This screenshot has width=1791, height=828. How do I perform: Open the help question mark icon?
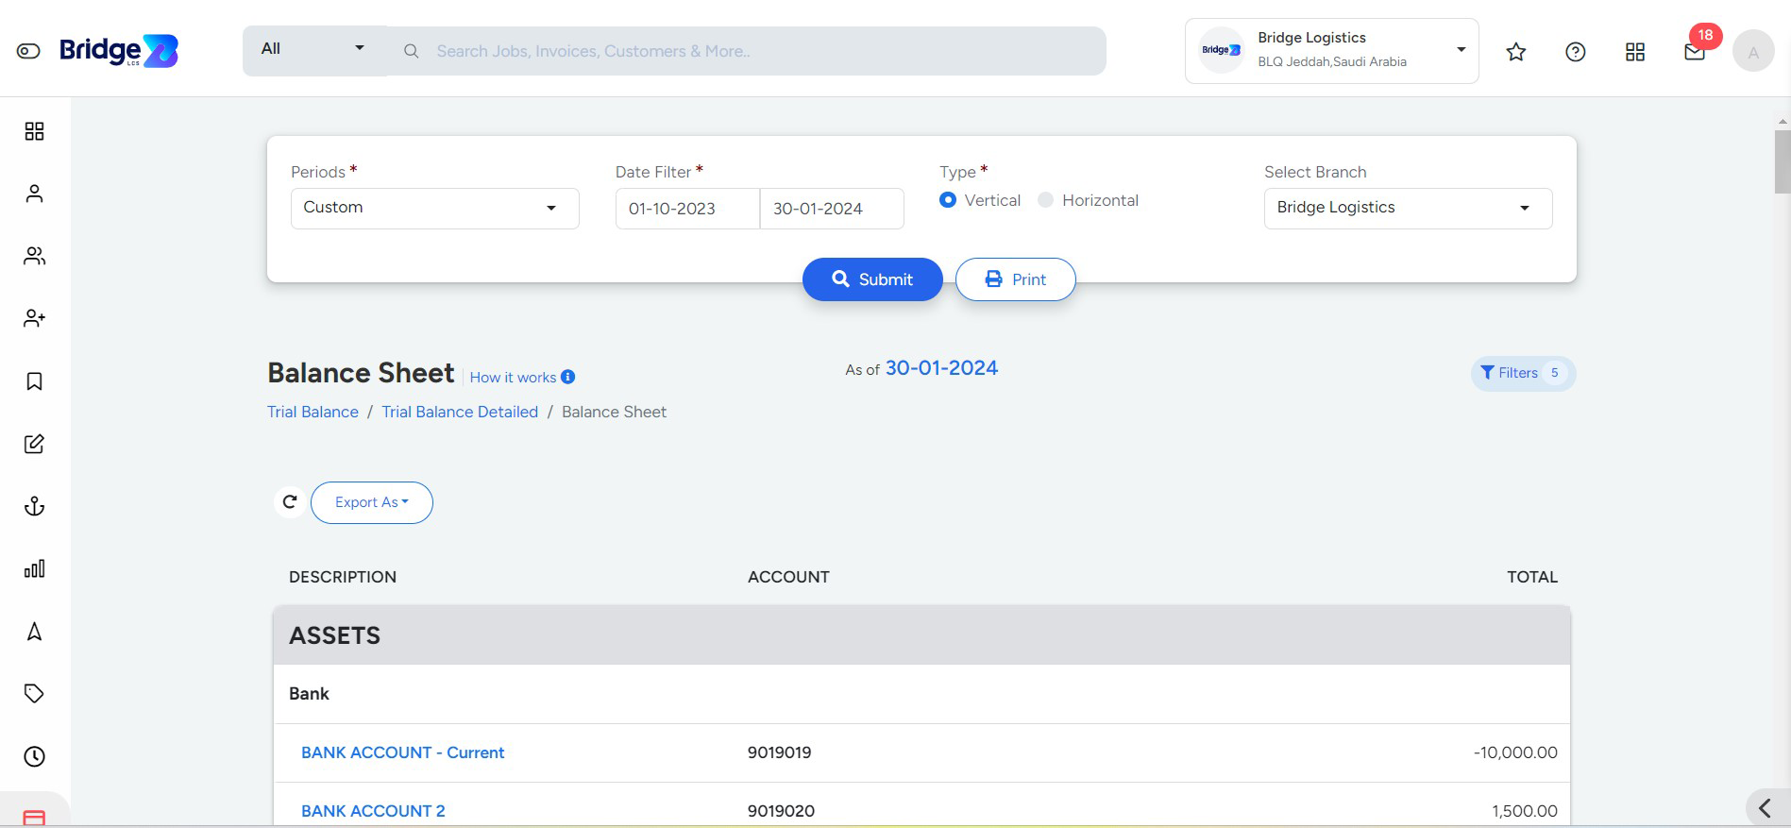1576,52
